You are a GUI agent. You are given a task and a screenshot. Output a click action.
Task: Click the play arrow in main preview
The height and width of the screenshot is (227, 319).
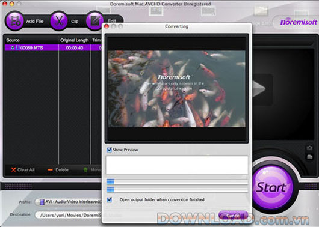click(259, 89)
